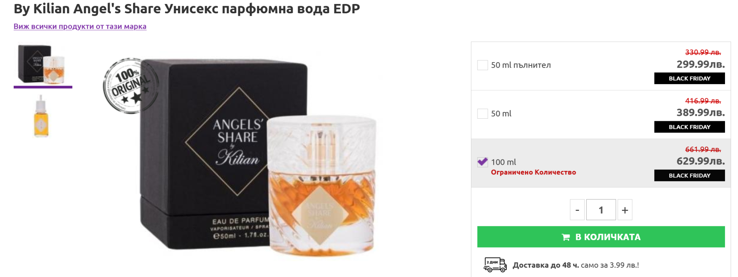Click the Black Friday badge for 50 ml пълнител

pyautogui.click(x=689, y=78)
